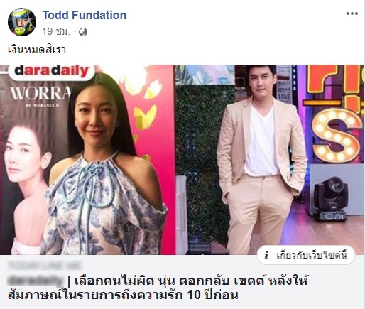The height and width of the screenshot is (309, 365).
Task: Click the blurred site name before the headline
Action: [x=36, y=281]
